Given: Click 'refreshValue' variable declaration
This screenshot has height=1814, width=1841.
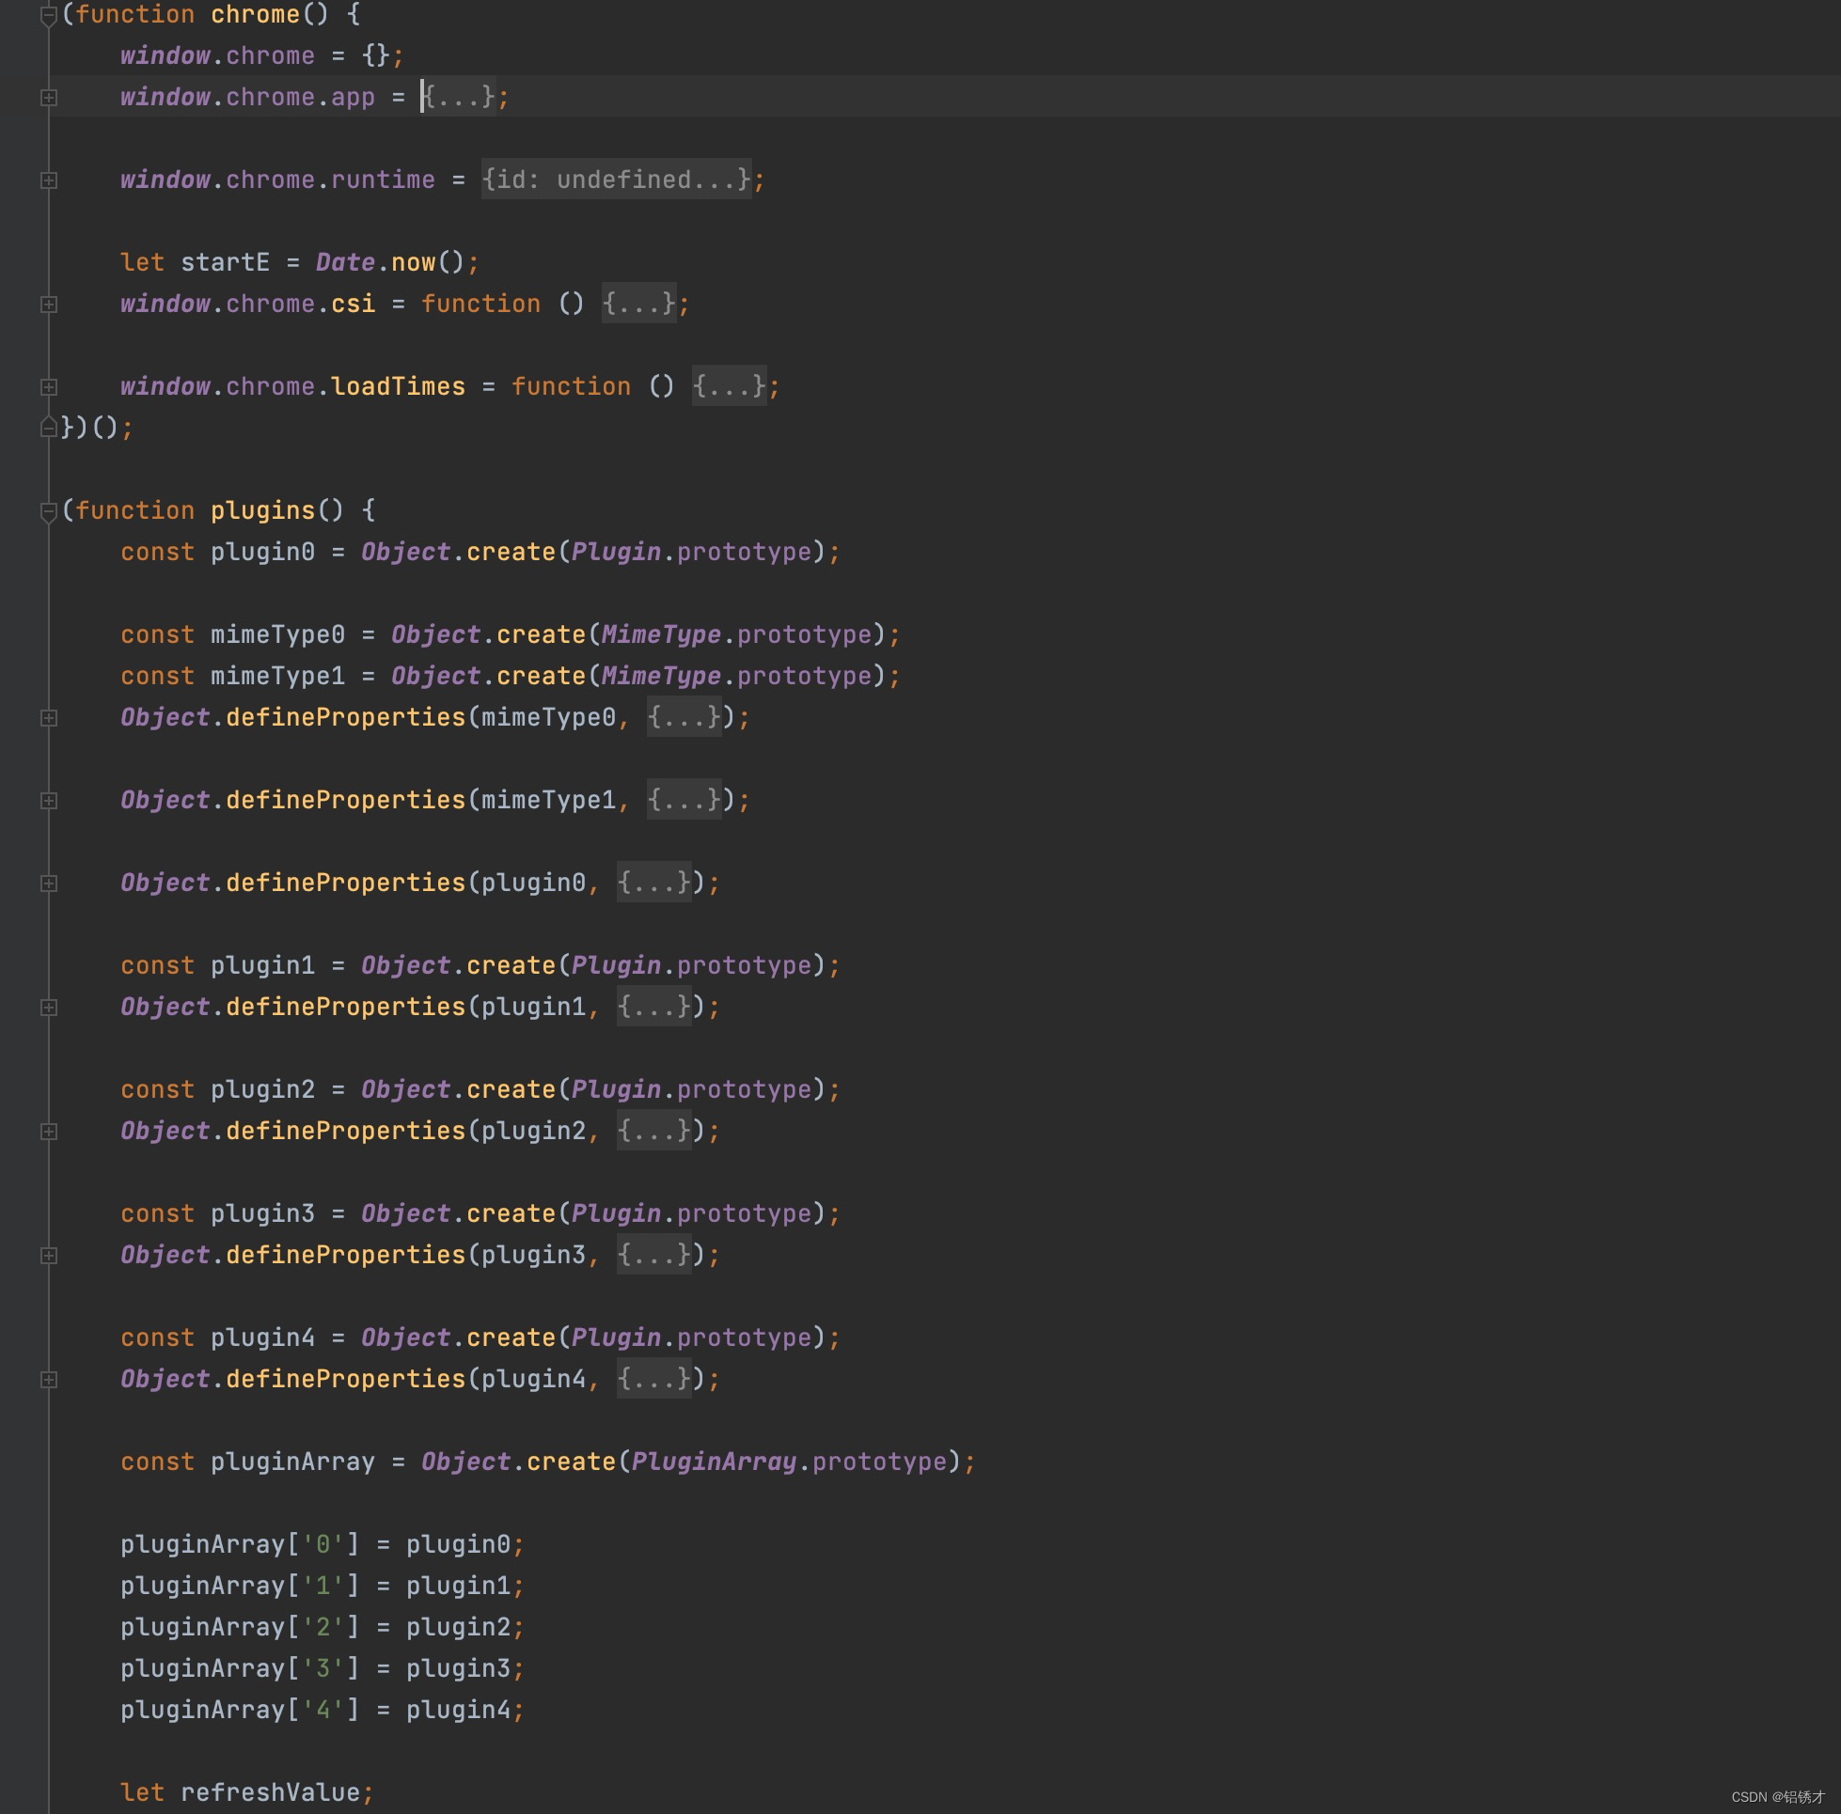Looking at the screenshot, I should pyautogui.click(x=271, y=1793).
